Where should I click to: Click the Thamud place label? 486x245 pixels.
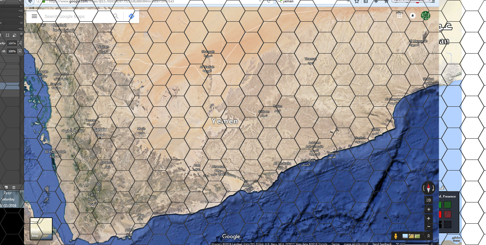click(310, 58)
